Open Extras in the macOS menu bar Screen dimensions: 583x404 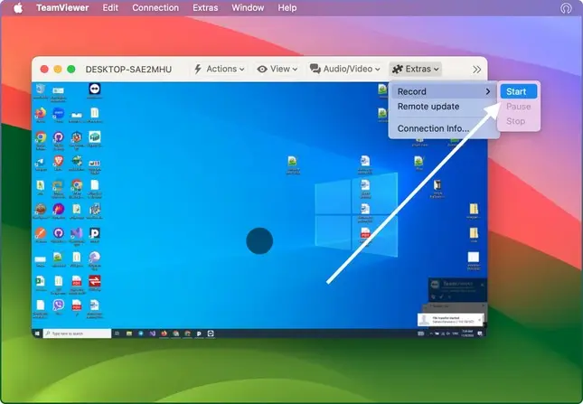[x=205, y=8]
